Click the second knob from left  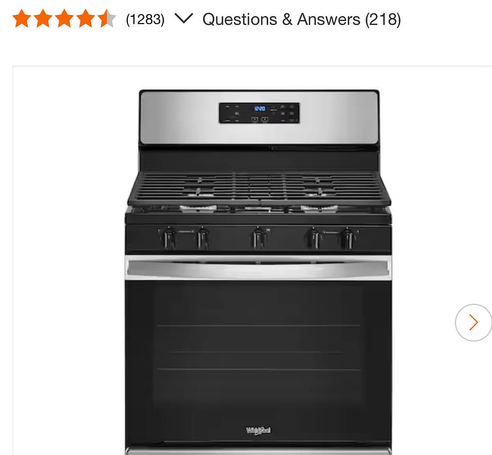(202, 238)
